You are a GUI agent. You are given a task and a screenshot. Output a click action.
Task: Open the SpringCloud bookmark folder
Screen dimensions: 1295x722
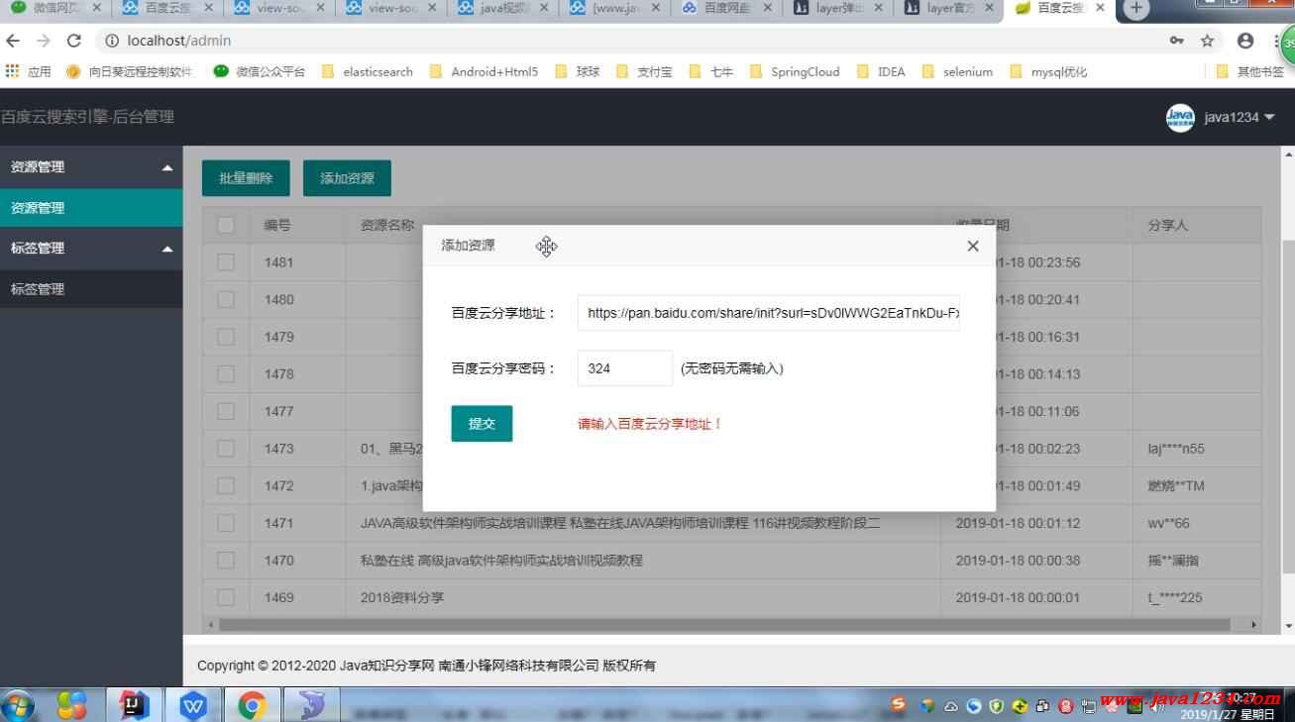point(795,71)
